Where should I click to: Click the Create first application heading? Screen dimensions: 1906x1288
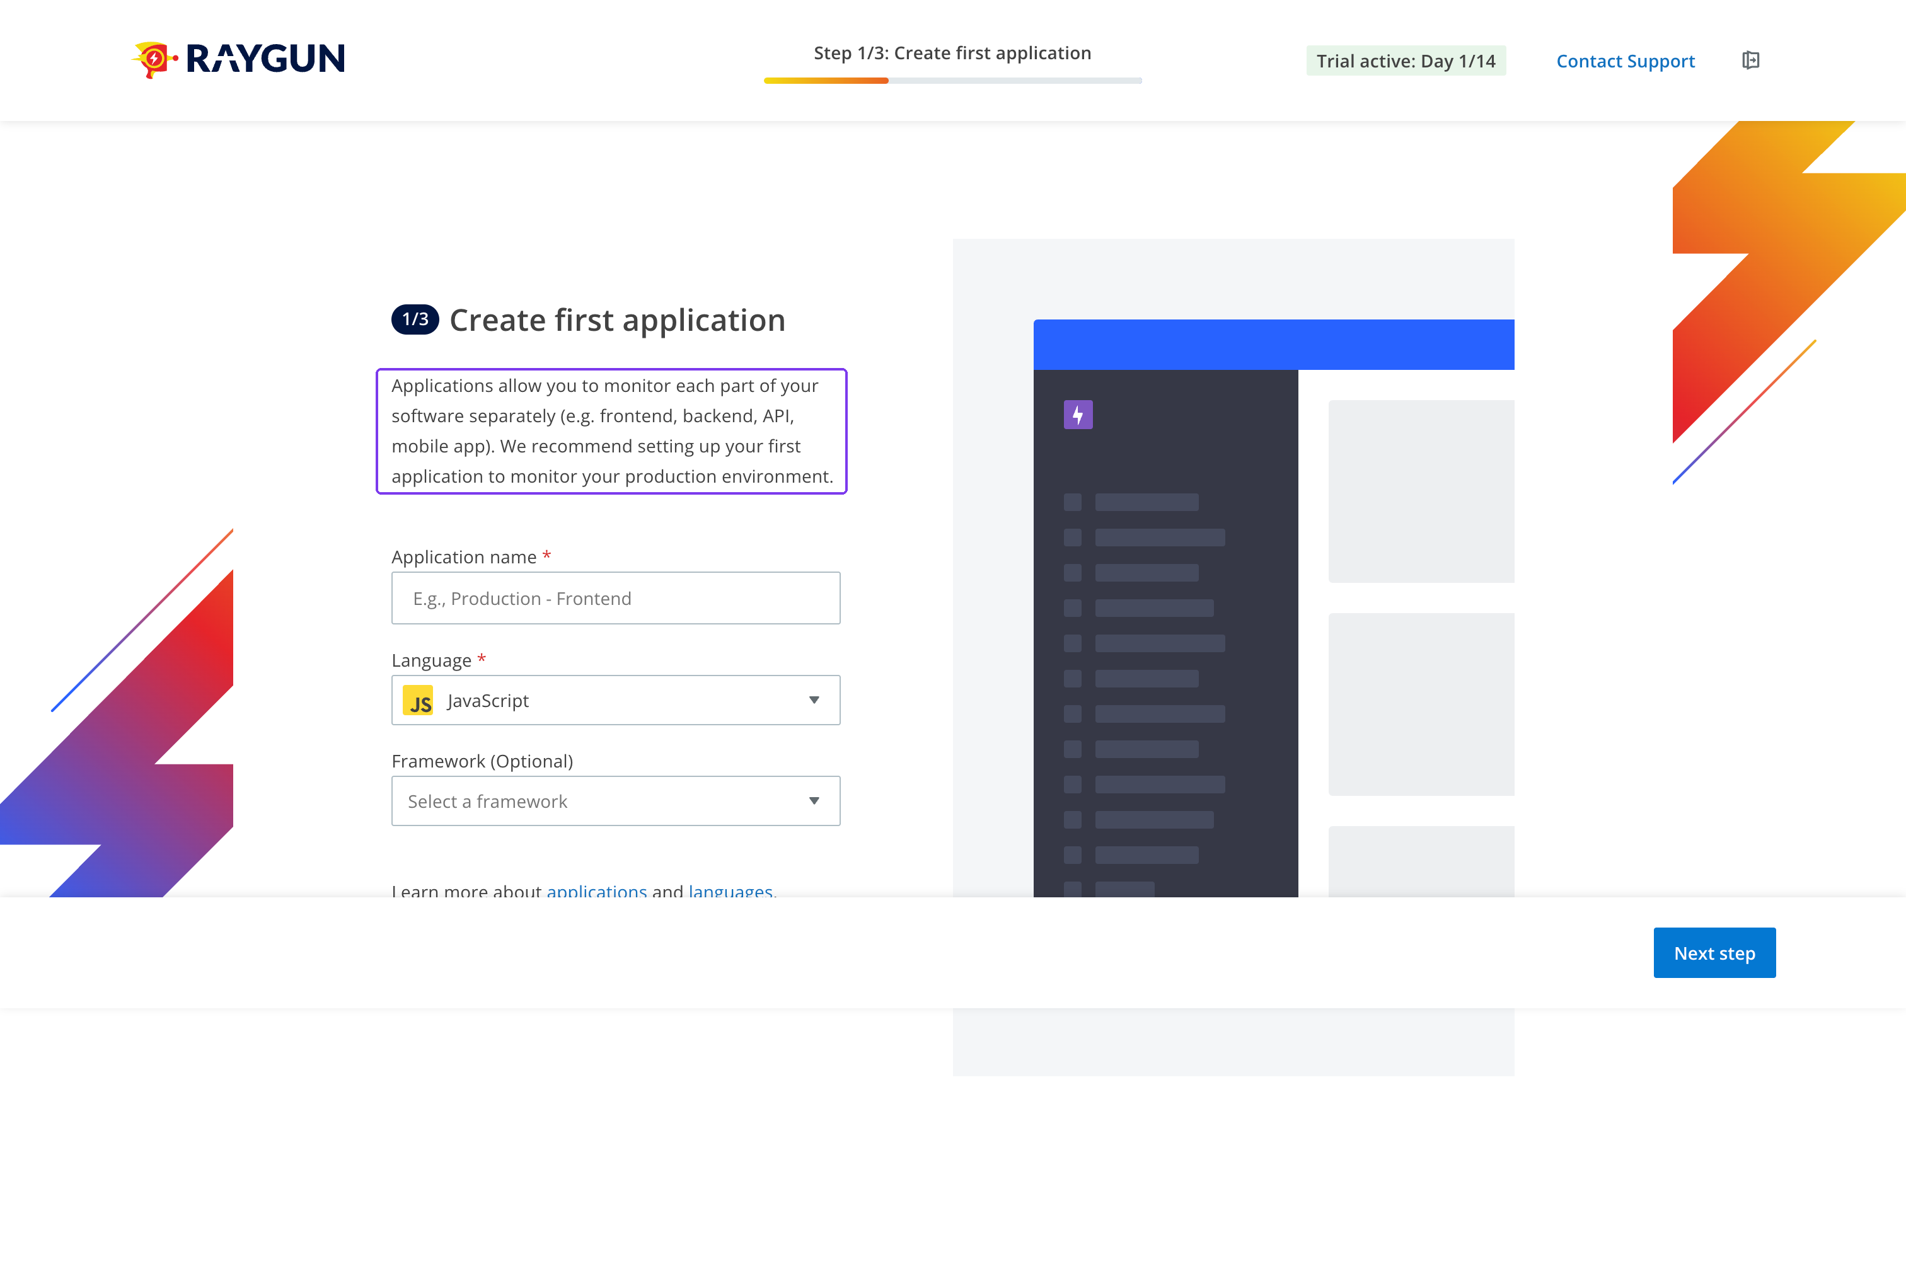coord(617,319)
